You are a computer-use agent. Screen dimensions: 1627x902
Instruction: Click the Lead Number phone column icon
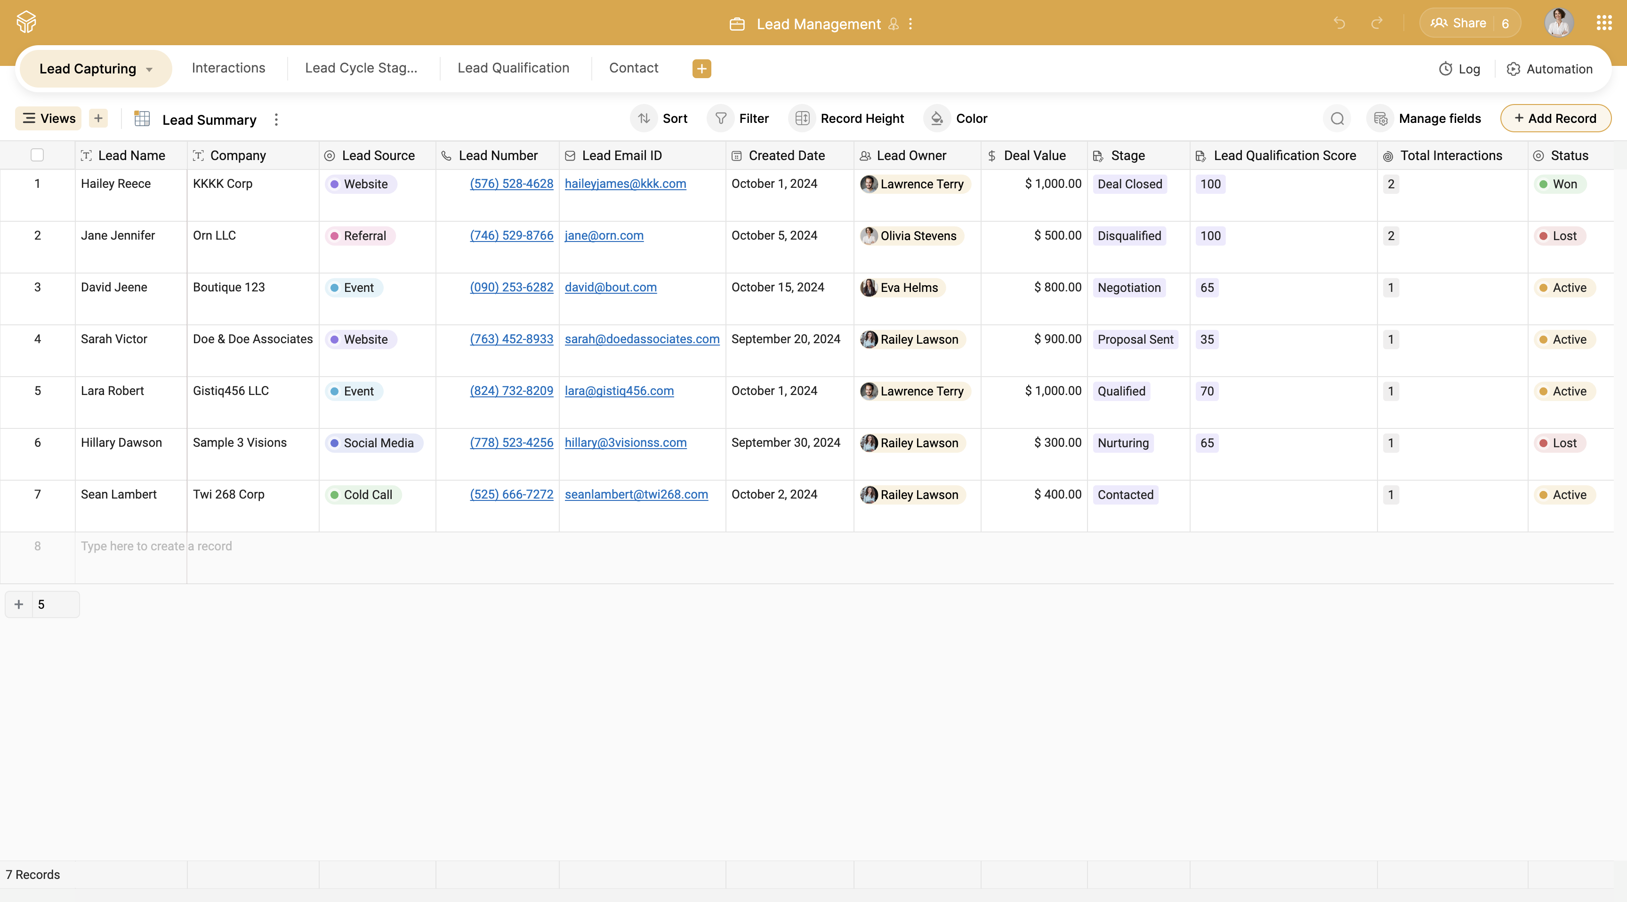[447, 156]
